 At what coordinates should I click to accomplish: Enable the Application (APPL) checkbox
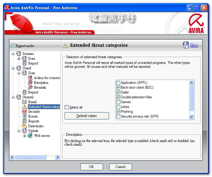[x=118, y=83]
